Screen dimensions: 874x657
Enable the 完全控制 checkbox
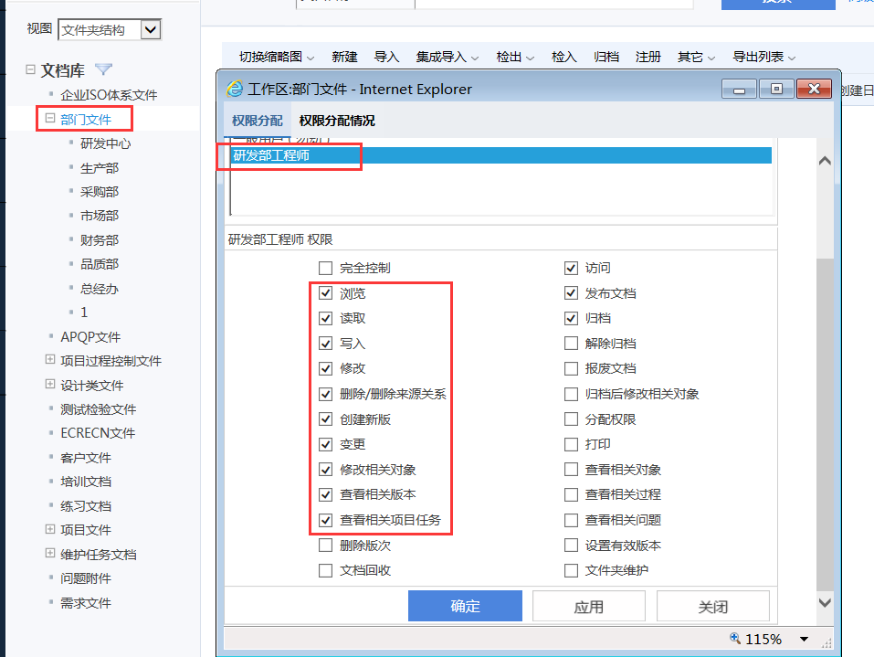pos(325,269)
